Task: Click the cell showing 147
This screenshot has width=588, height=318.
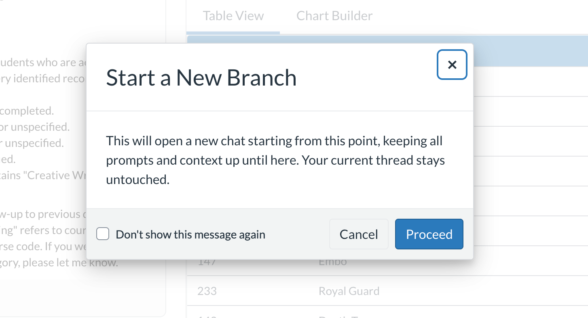Action: tap(206, 261)
